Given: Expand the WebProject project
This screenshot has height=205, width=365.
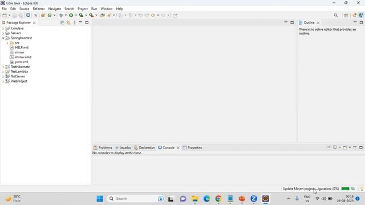Looking at the screenshot, I should (x=3, y=81).
